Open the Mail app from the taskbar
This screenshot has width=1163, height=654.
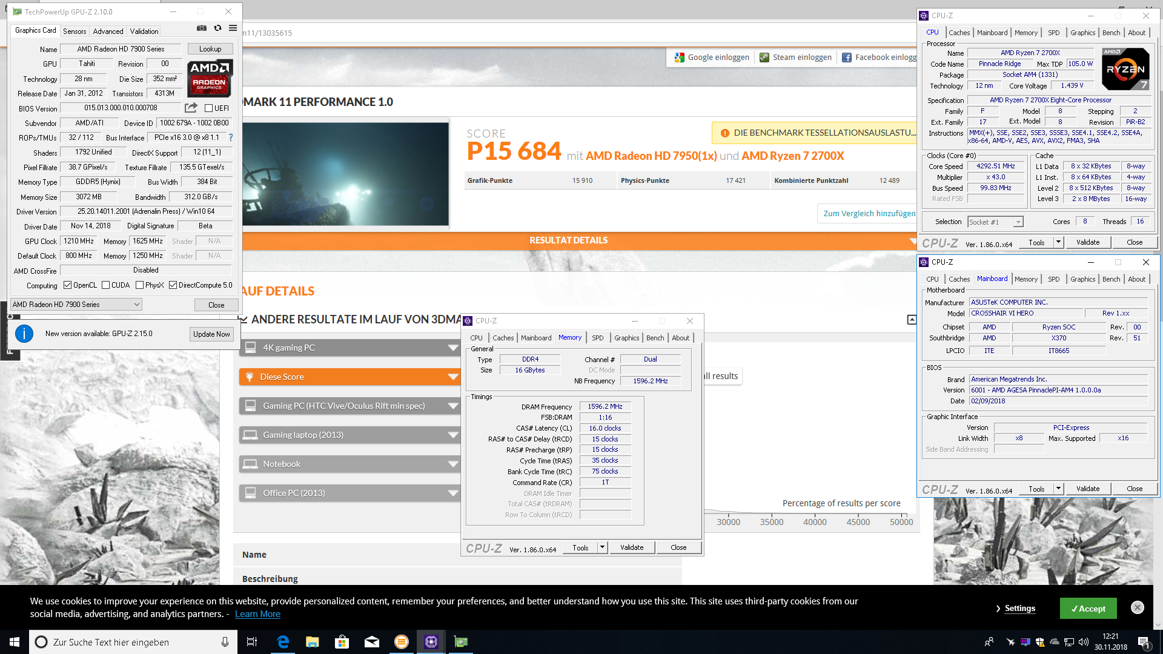click(371, 642)
